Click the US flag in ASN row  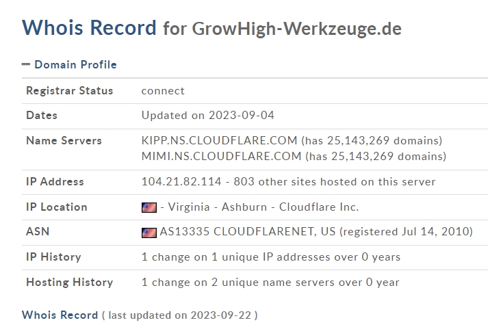[149, 233]
